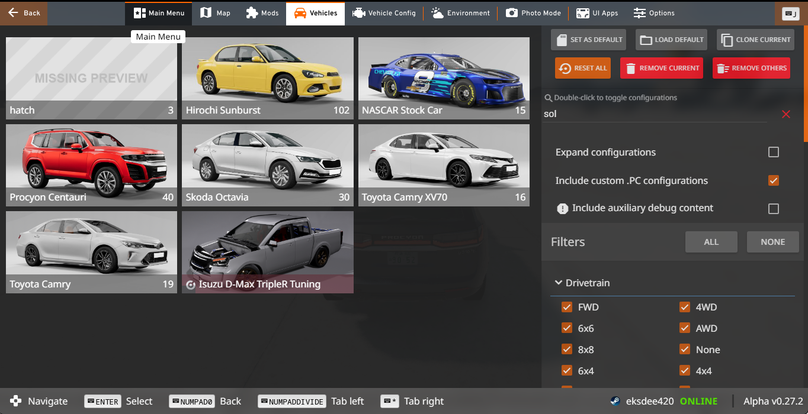Click the vehicle search field containing sol

pyautogui.click(x=655, y=114)
